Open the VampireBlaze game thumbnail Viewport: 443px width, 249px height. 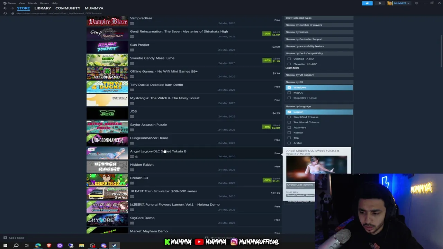(x=107, y=21)
